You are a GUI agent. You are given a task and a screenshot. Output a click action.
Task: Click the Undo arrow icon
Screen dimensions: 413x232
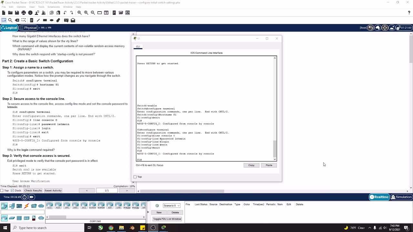pyautogui.click(x=65, y=13)
